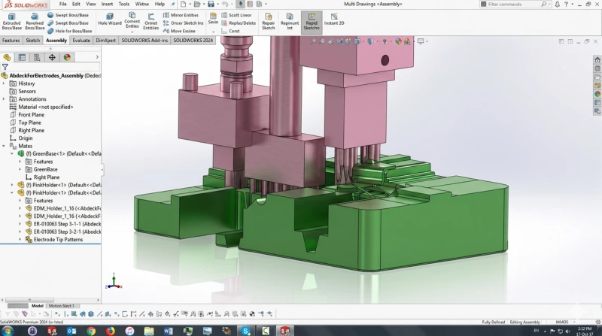The height and width of the screenshot is (336, 602).
Task: Select Hole for Boss/Base command
Action: (x=70, y=31)
